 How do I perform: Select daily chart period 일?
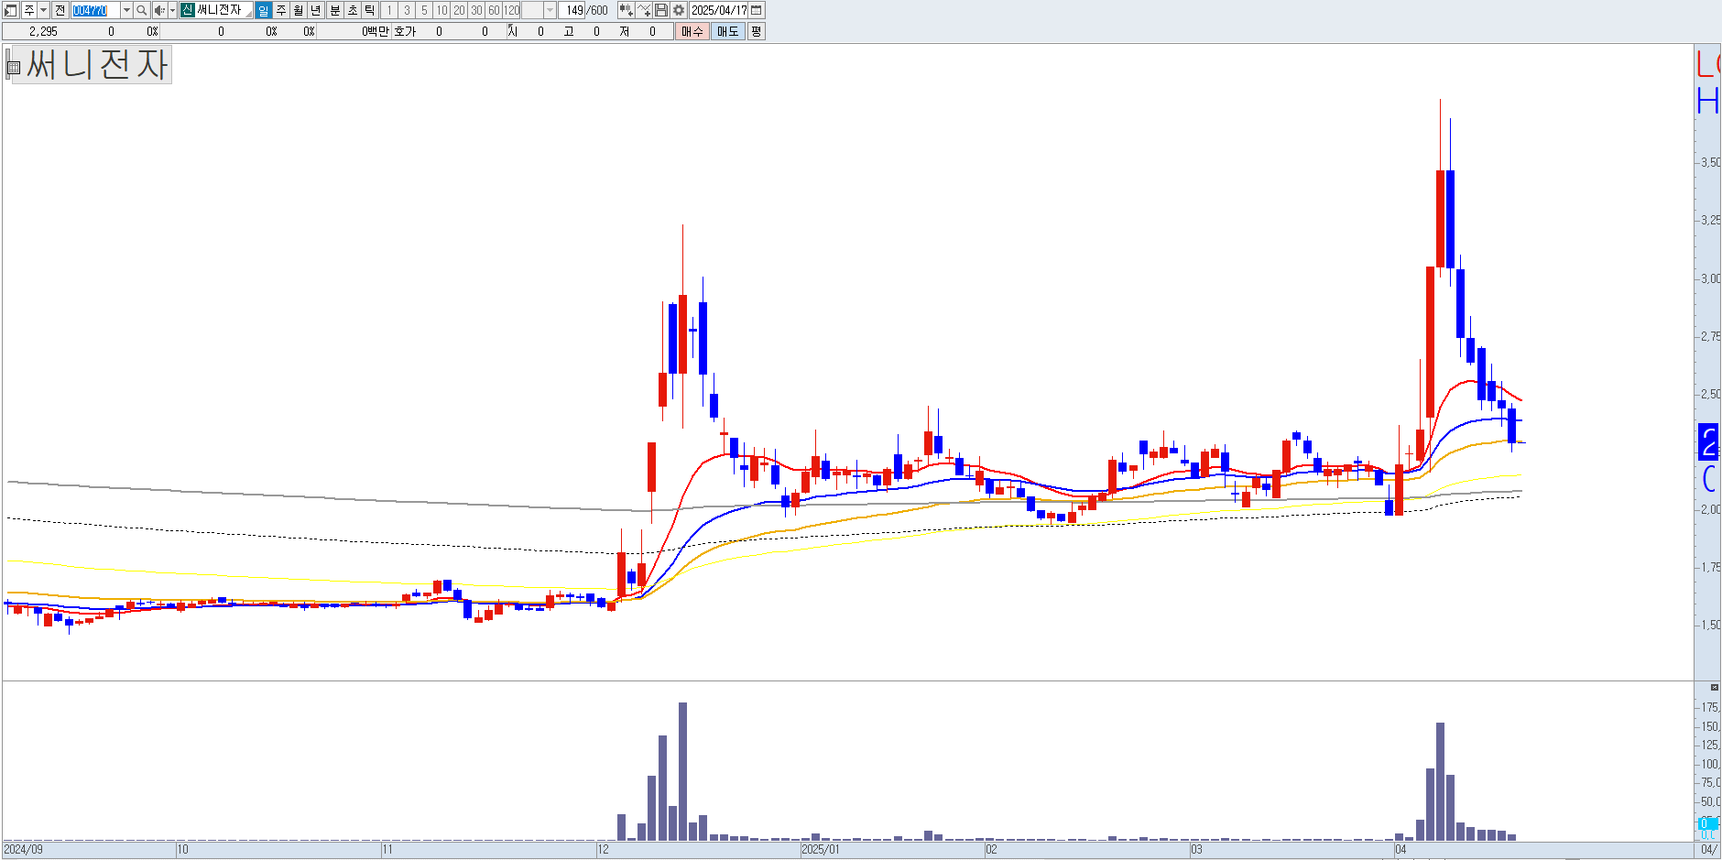(264, 10)
